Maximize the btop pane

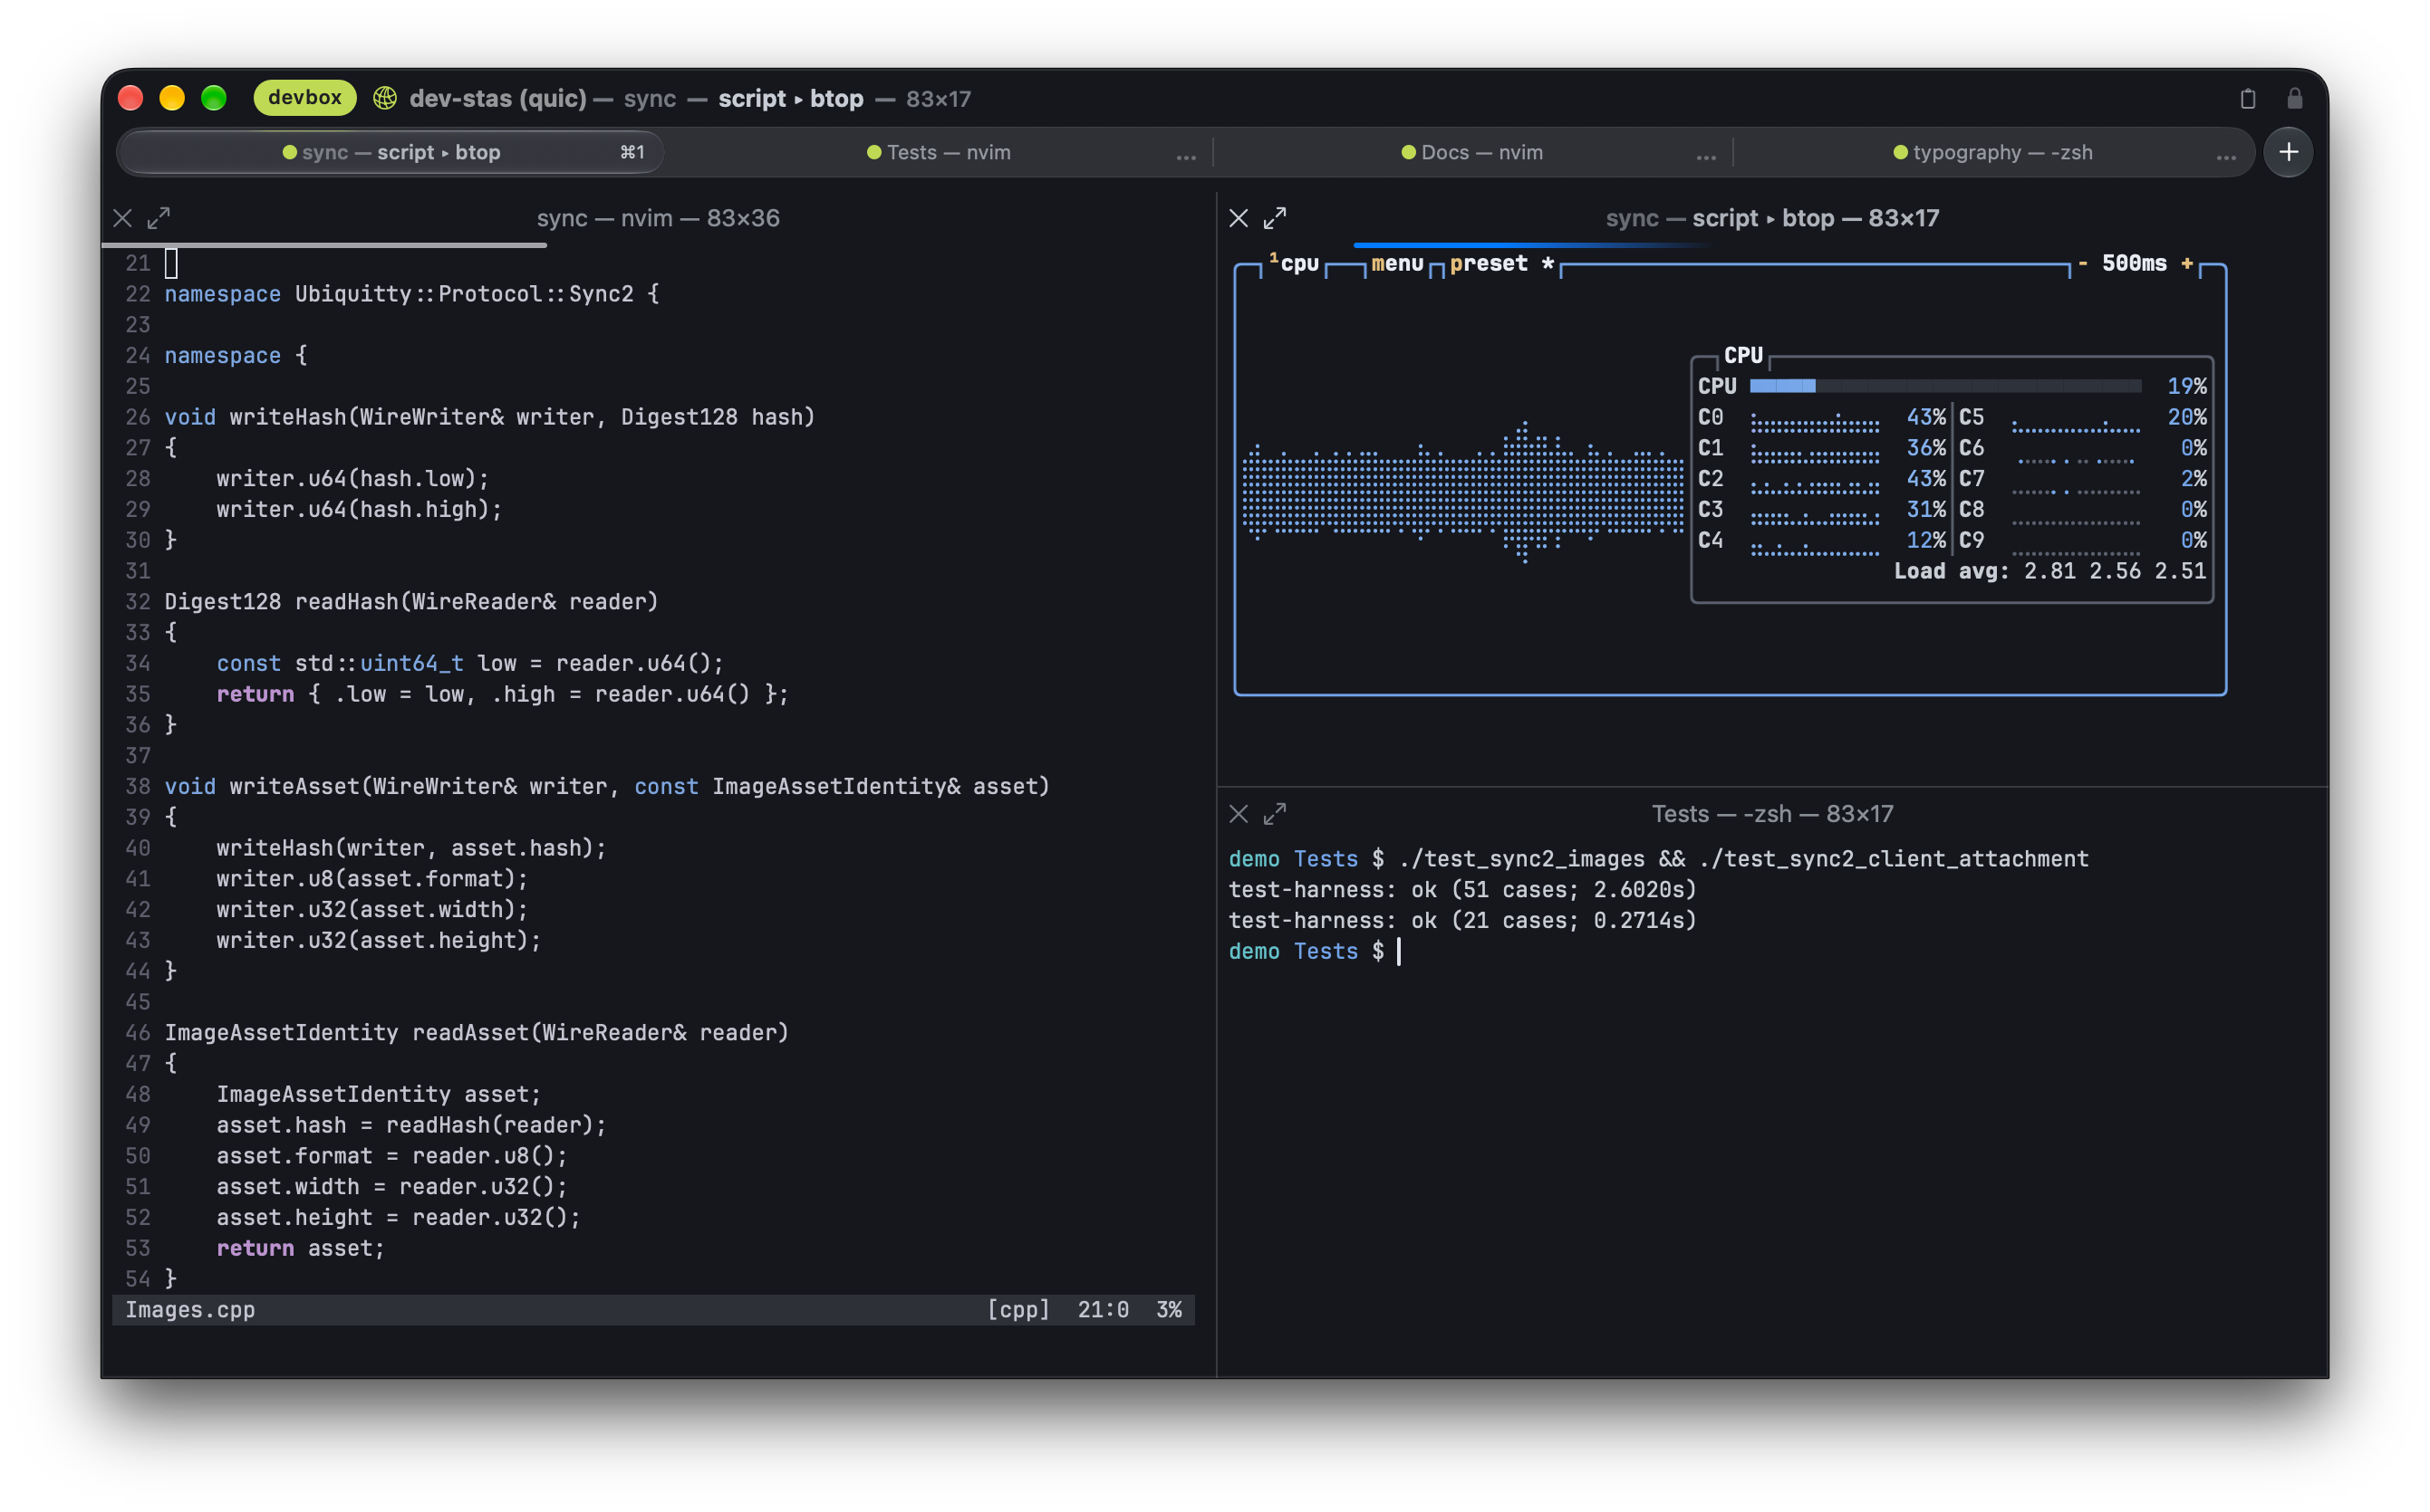click(1275, 218)
